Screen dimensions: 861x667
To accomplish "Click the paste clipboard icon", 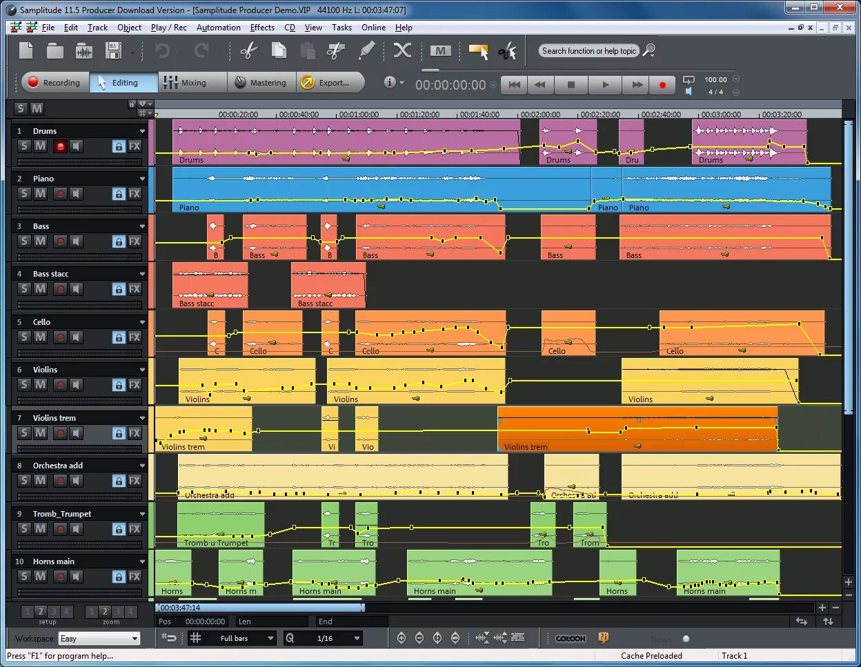I will point(308,51).
